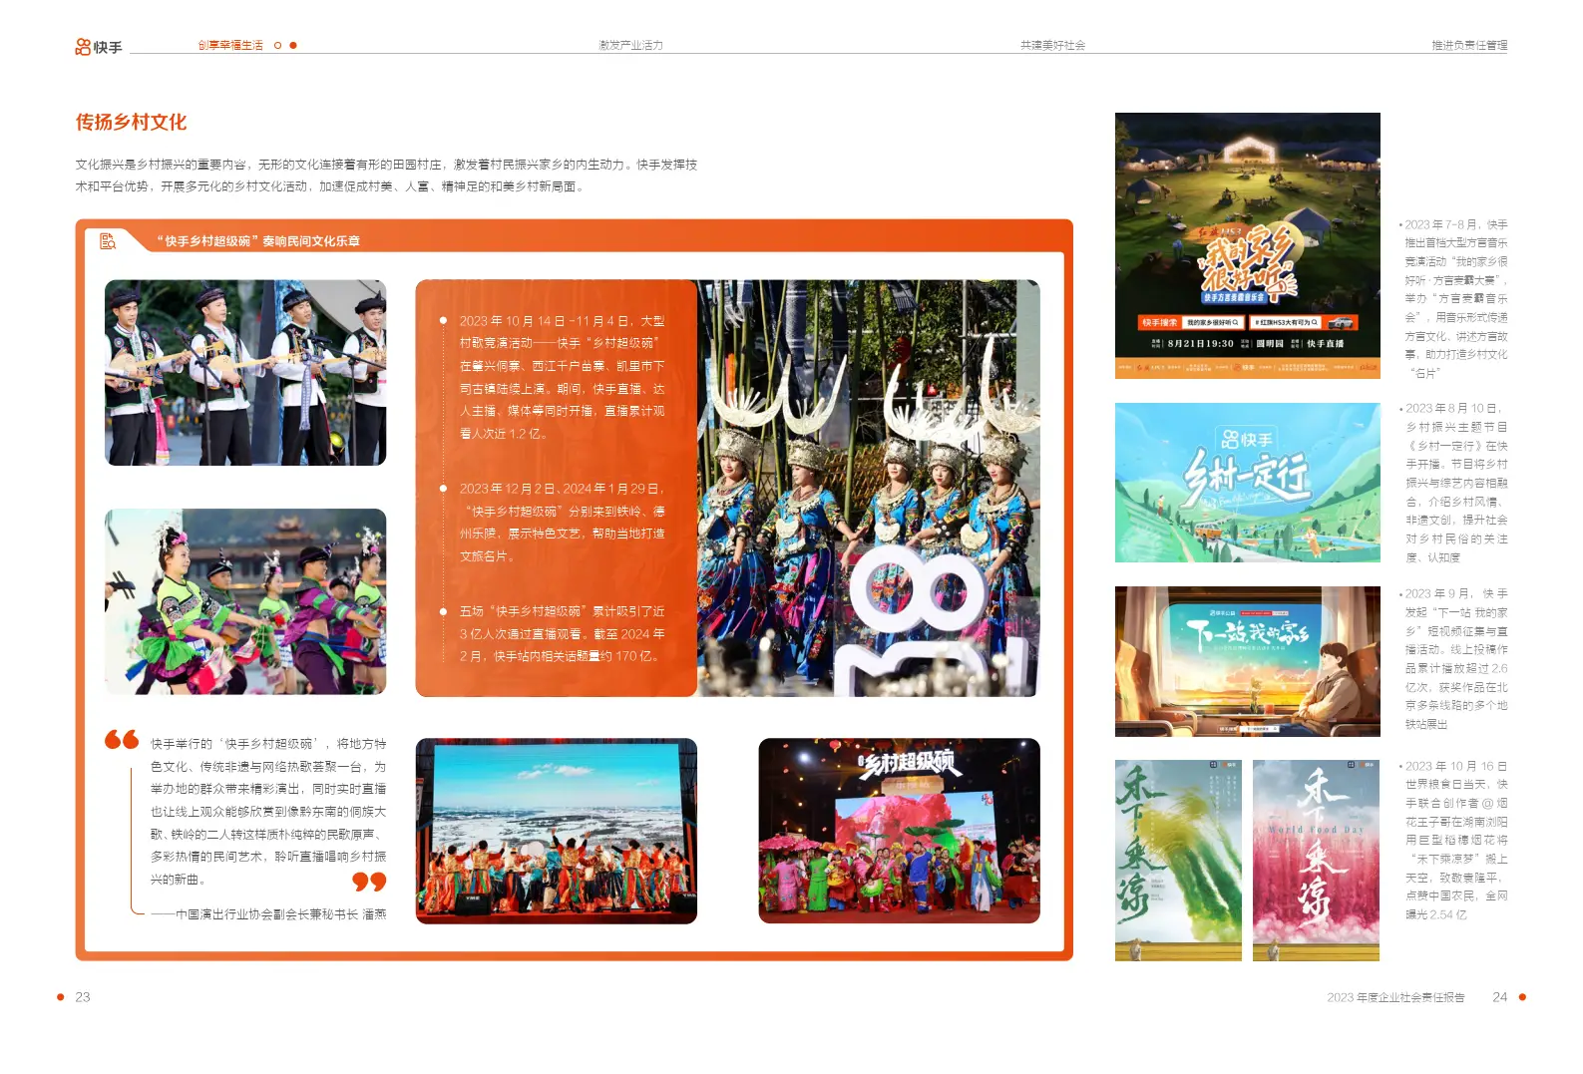Click page number 24 in the footer
Viewport: 1583px width, 1074px height.
[x=1499, y=997]
